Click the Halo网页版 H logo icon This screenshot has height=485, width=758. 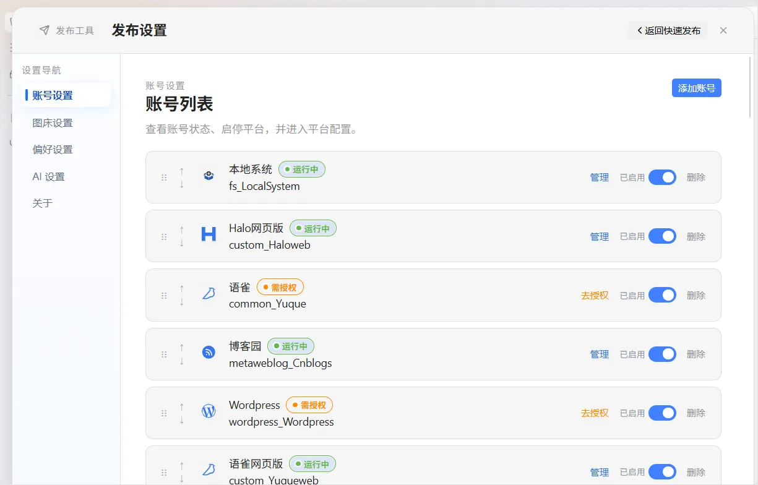click(x=209, y=234)
